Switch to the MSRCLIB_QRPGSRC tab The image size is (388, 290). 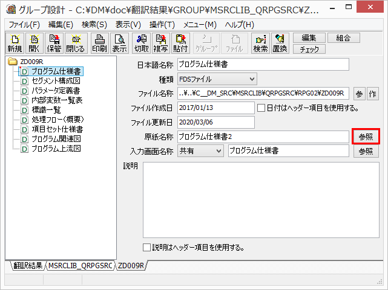pos(81,266)
